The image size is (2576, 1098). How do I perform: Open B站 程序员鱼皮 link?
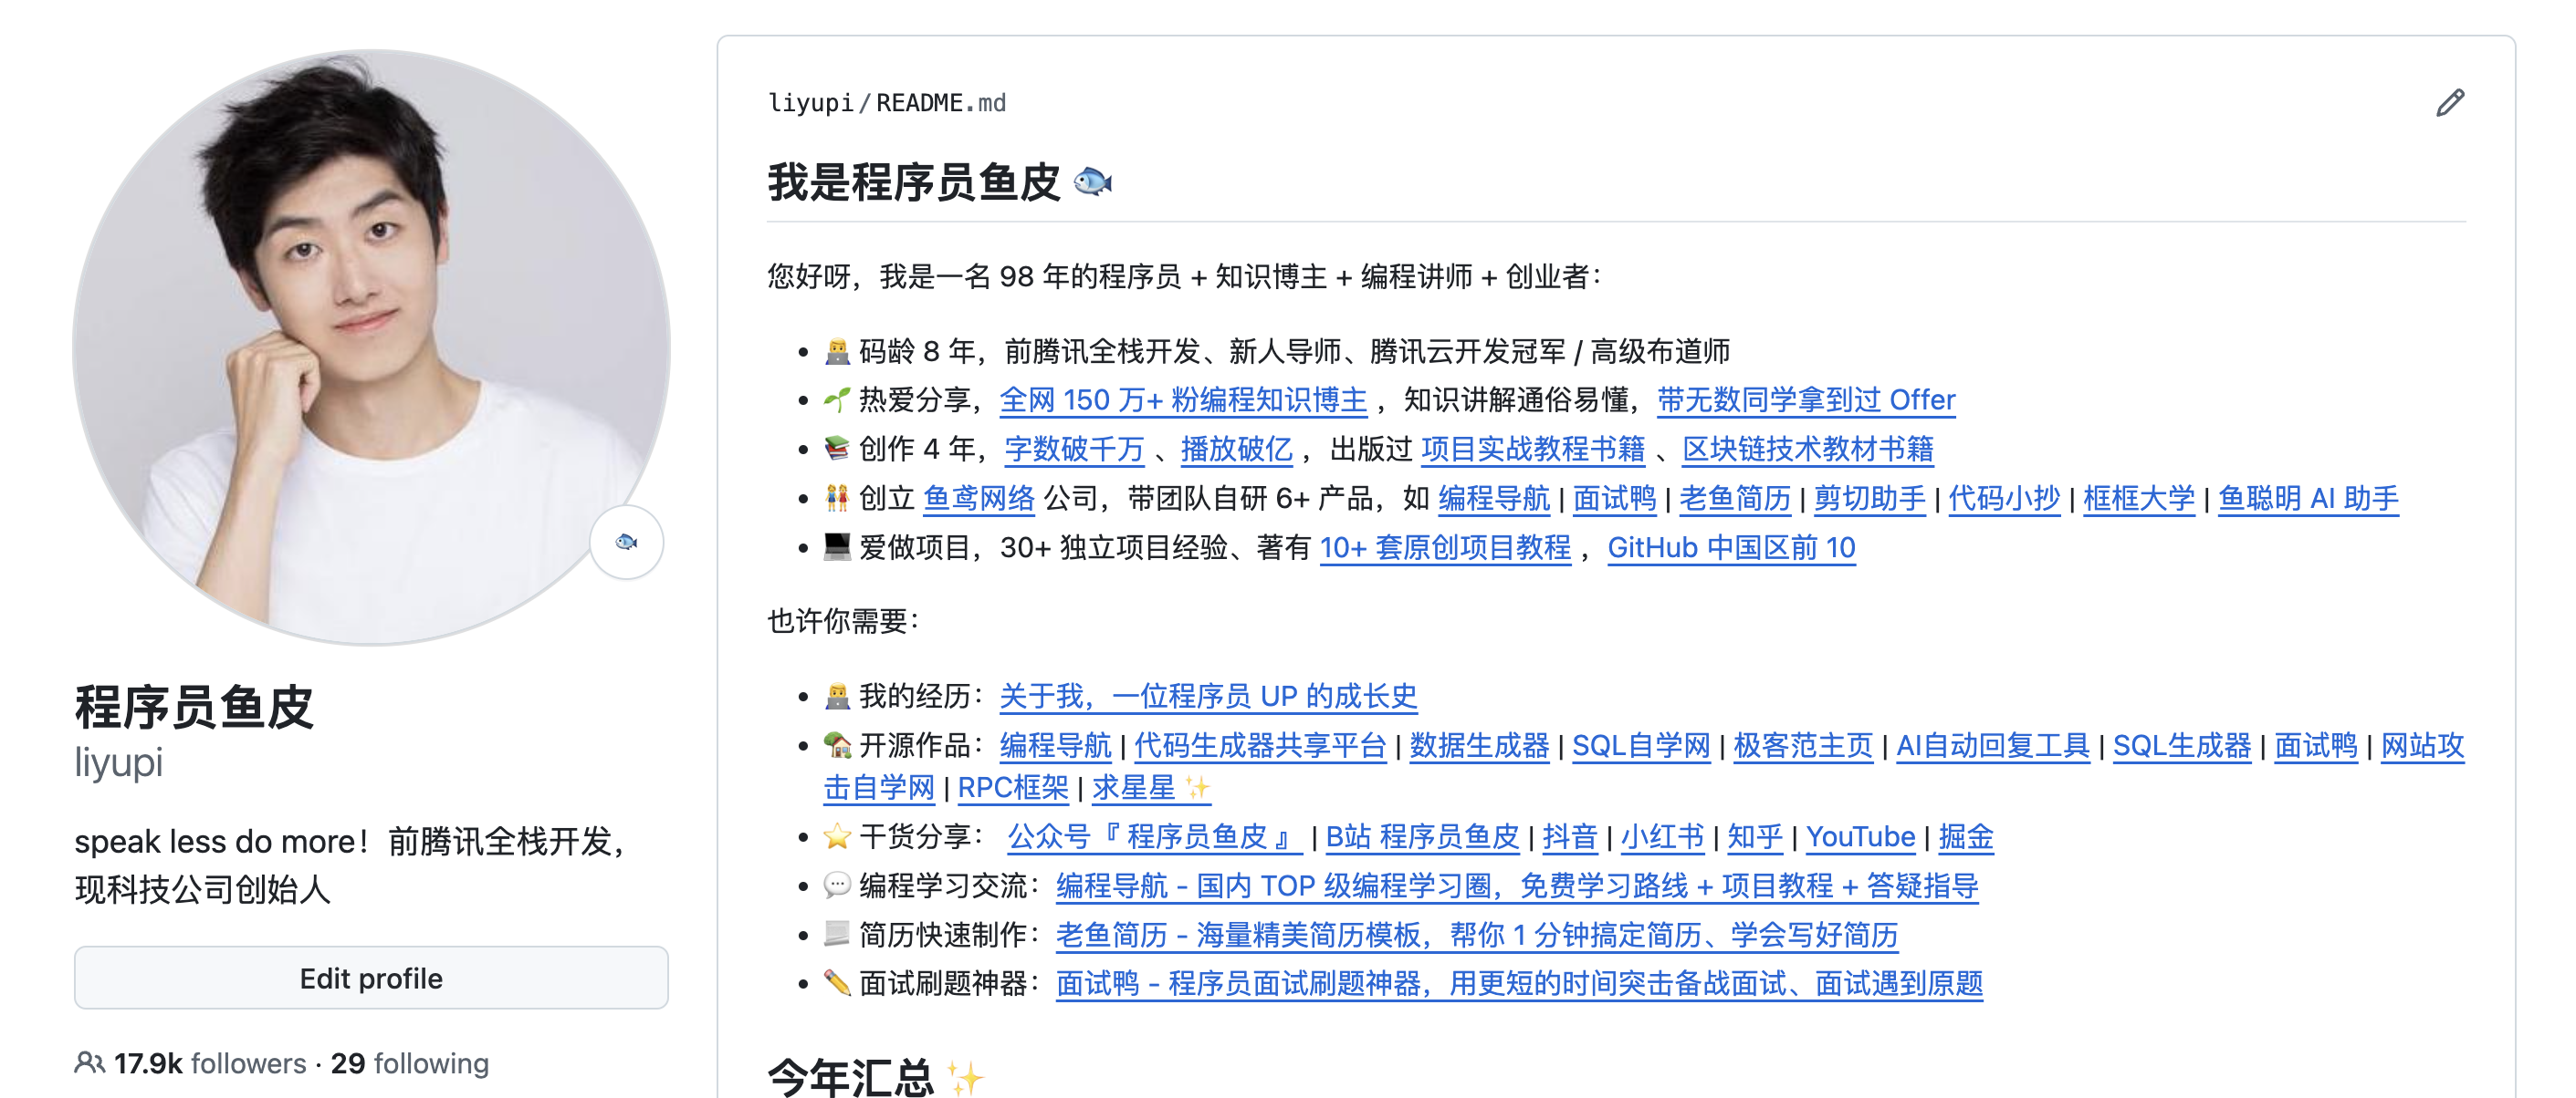tap(1422, 837)
